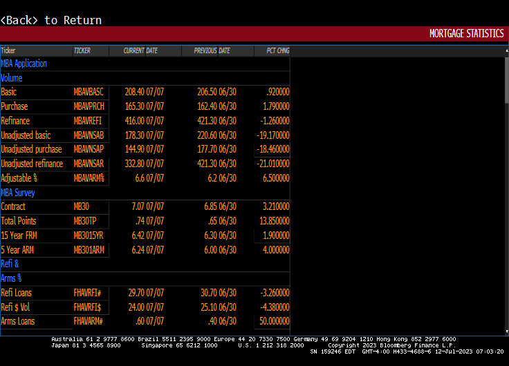Viewport: 509px width, 366px height.
Task: Open the Contract row MB30 ticker
Action: click(x=82, y=206)
